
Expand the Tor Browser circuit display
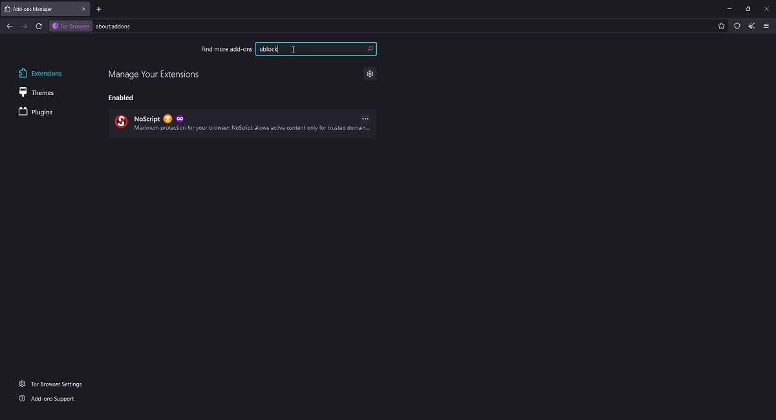(x=70, y=26)
